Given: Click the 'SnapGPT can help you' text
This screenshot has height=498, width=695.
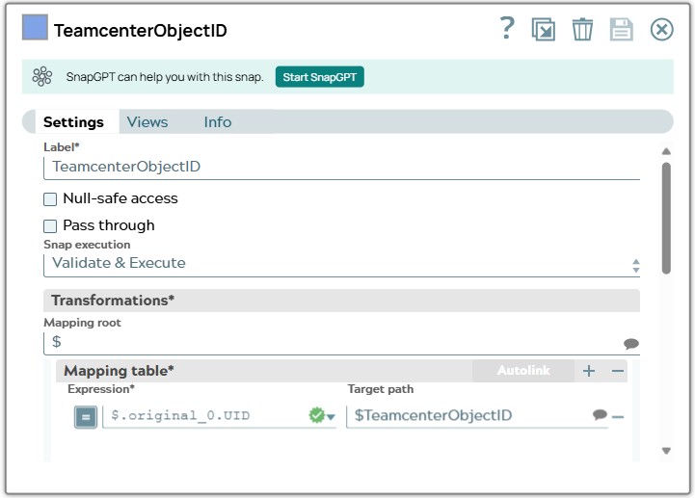Looking at the screenshot, I should coord(165,77).
